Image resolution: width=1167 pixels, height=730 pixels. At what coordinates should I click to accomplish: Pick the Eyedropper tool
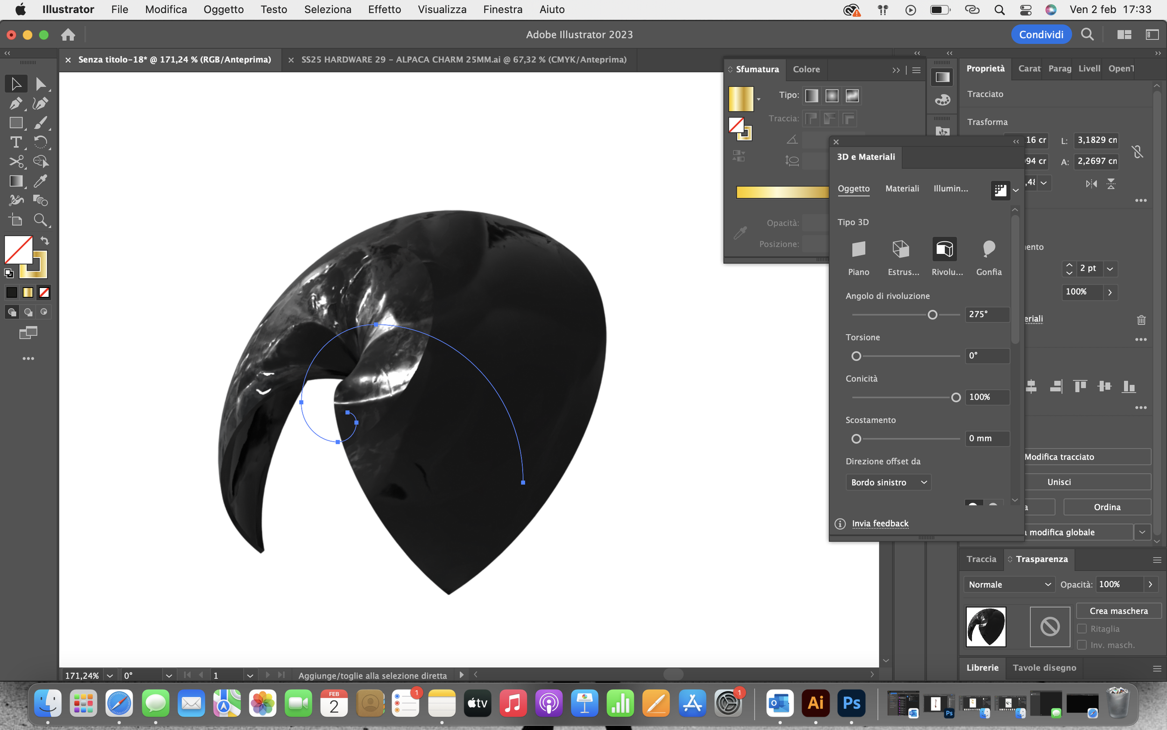tap(41, 181)
